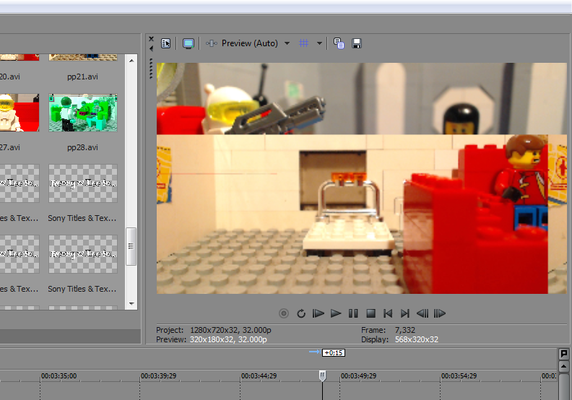
Task: Save snapshot to file icon
Action: (x=356, y=43)
